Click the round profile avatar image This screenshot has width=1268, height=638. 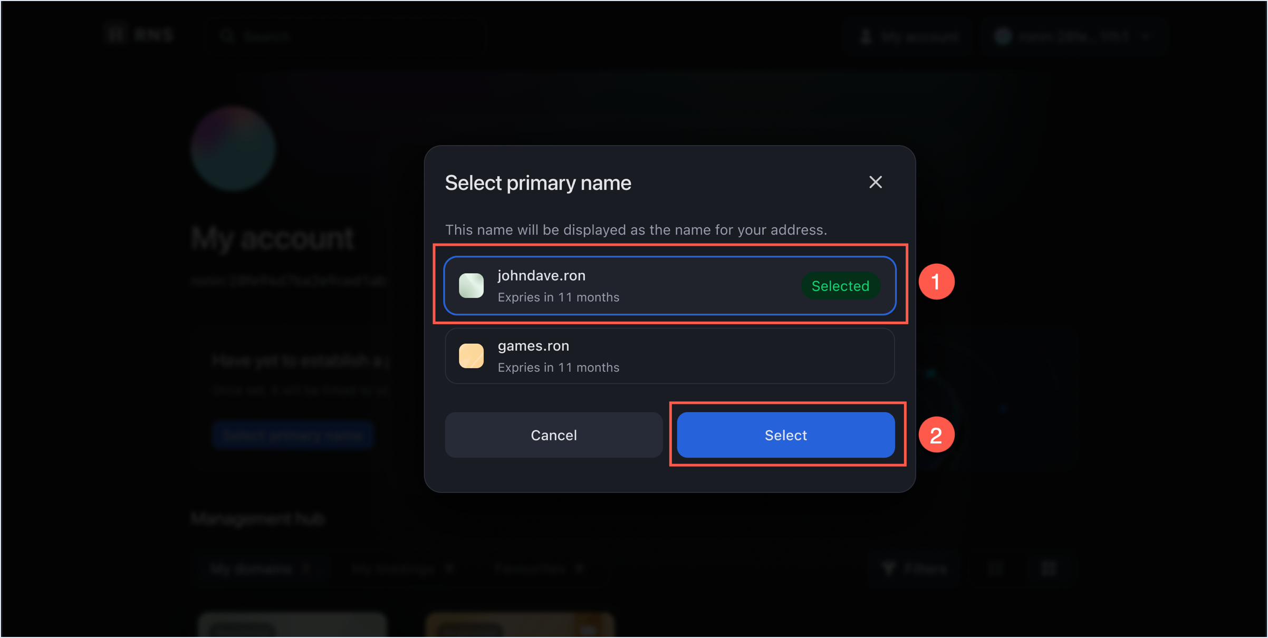233,149
